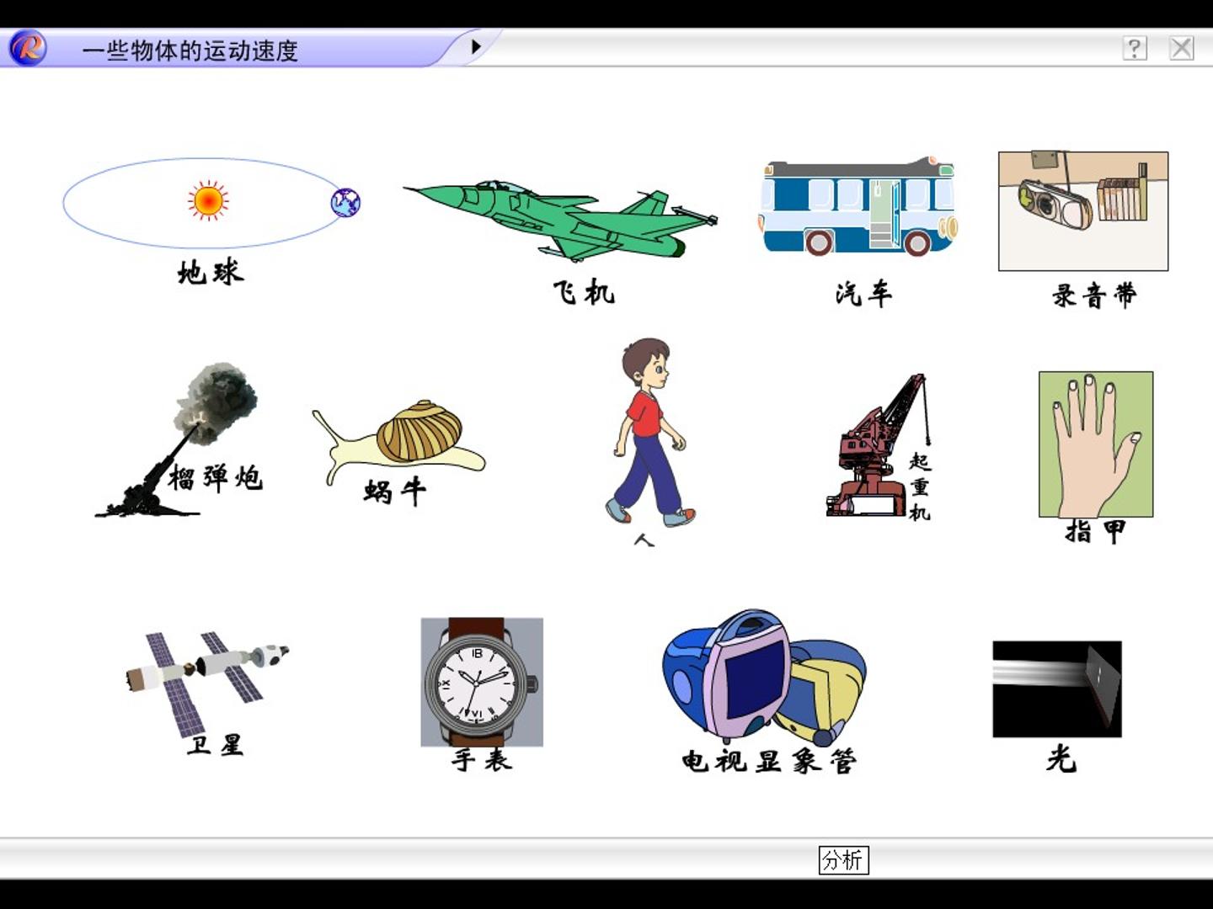
Task: Click the 蜗牛 label text
Action: 395,492
